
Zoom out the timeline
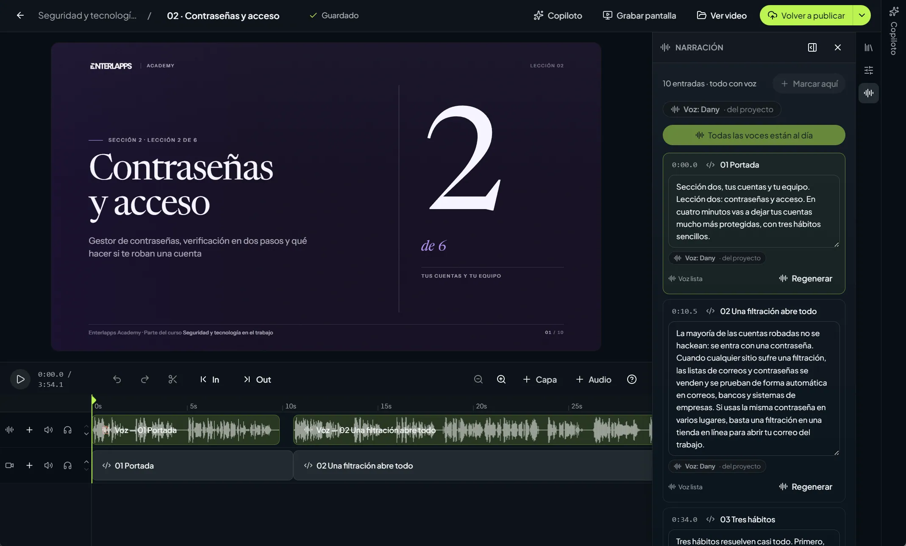coord(478,380)
